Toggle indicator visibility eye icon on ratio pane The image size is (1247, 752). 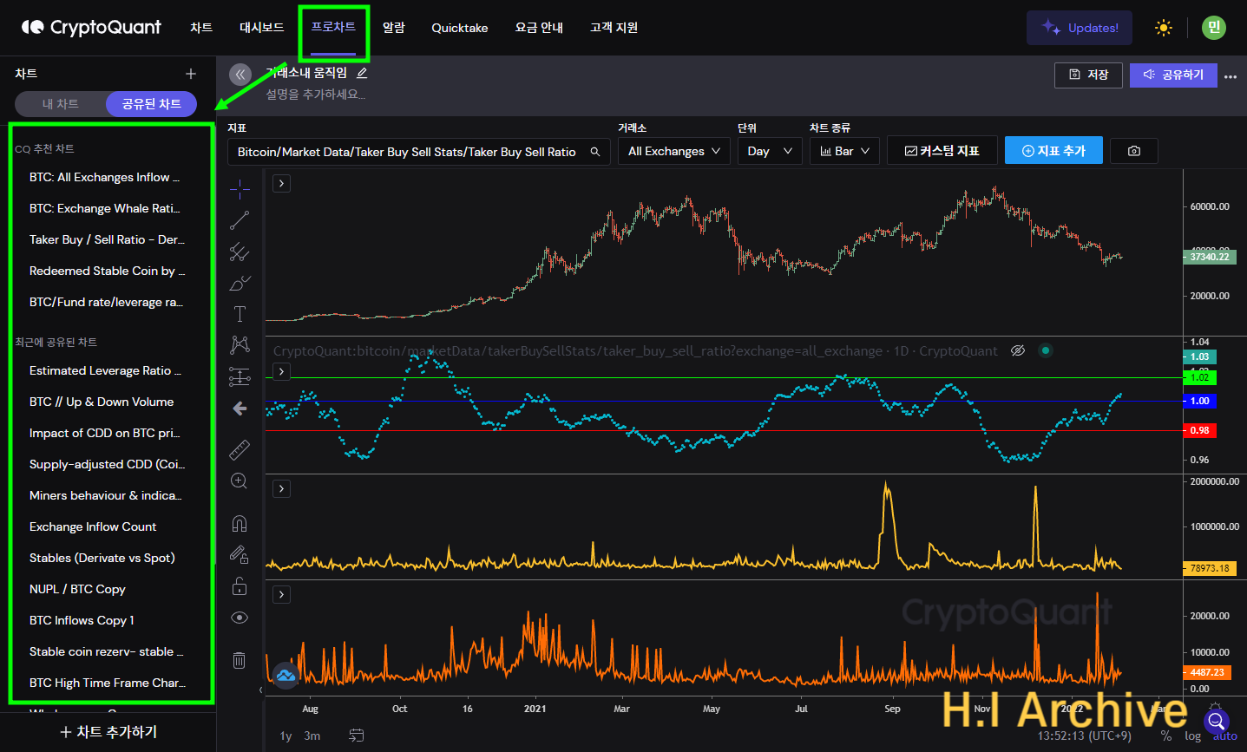[x=1018, y=350]
